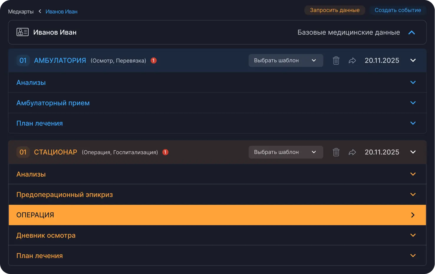
Task: Click the date 20.11.2025 in АМБУЛАТОРИЯ header
Action: coord(382,60)
